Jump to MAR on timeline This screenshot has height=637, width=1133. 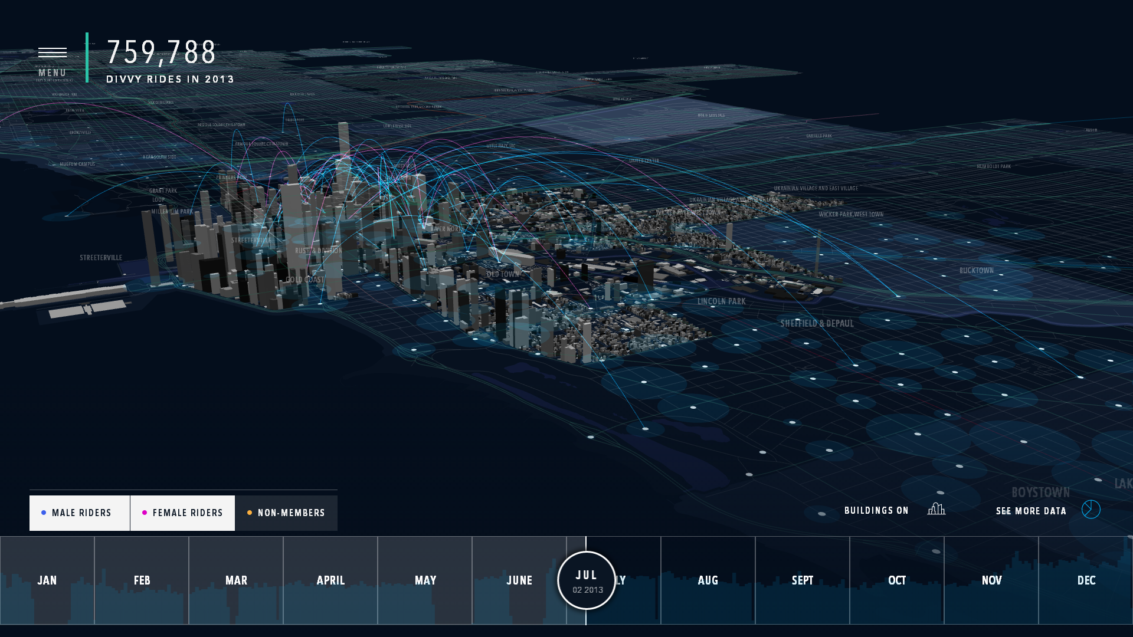237,580
